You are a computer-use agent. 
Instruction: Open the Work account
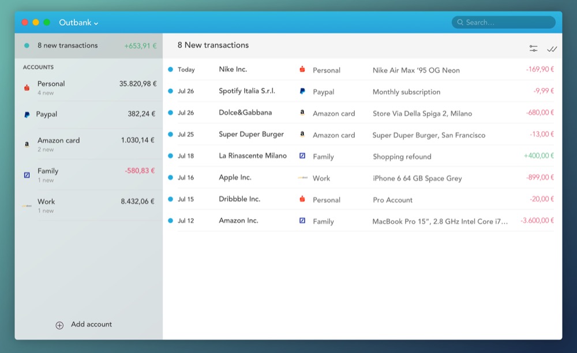(x=89, y=205)
